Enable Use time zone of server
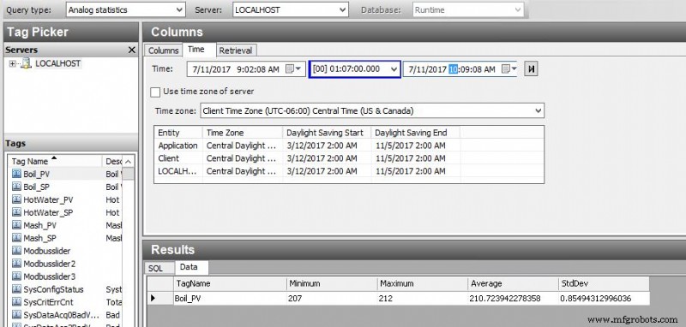 pyautogui.click(x=155, y=92)
